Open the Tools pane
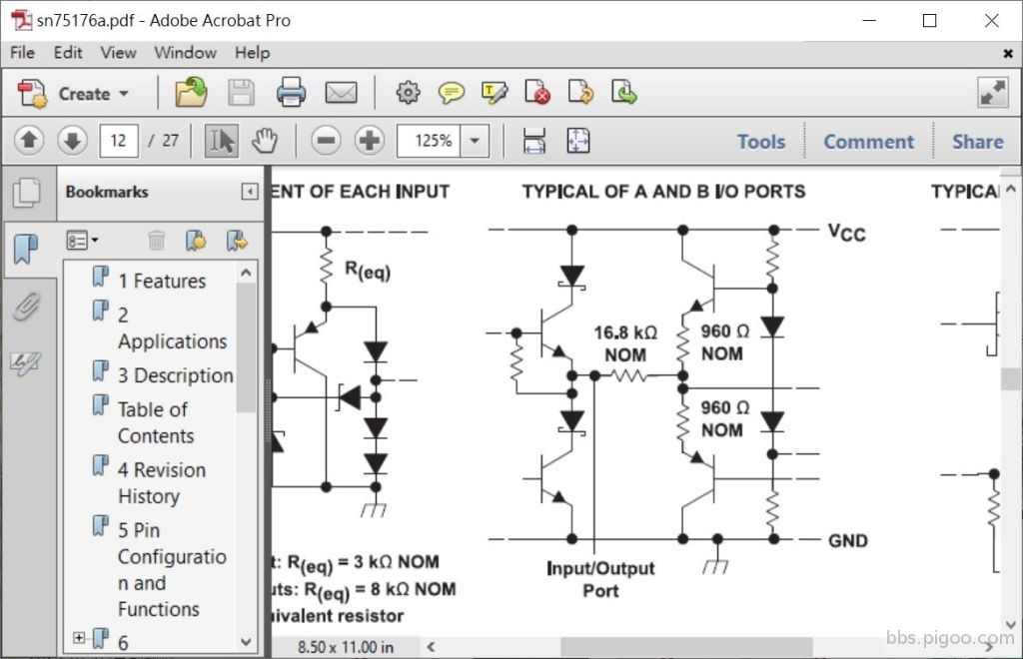 click(761, 142)
